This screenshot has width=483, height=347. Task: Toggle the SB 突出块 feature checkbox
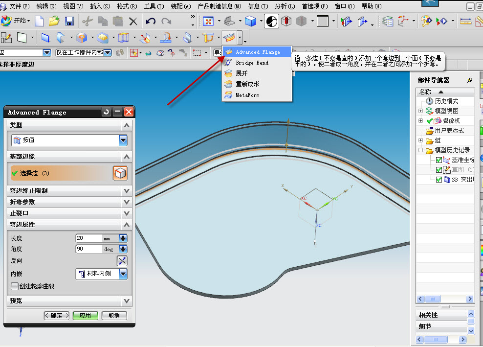click(439, 180)
